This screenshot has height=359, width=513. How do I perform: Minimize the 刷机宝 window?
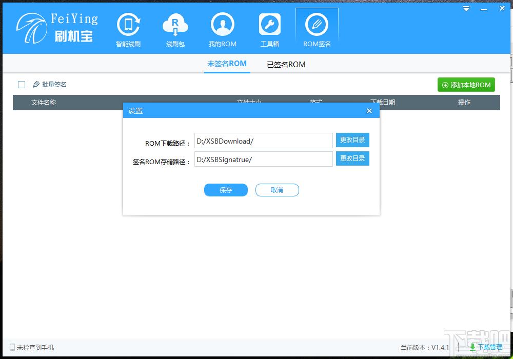484,9
